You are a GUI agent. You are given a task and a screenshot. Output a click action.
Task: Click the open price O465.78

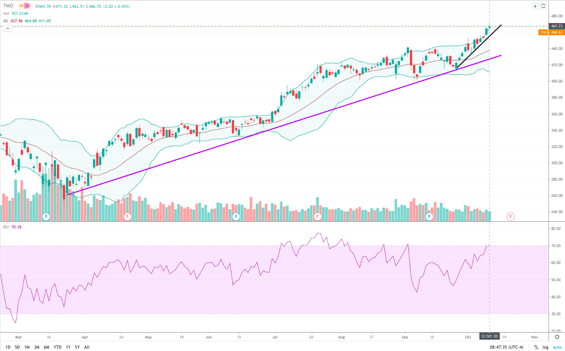pos(44,6)
